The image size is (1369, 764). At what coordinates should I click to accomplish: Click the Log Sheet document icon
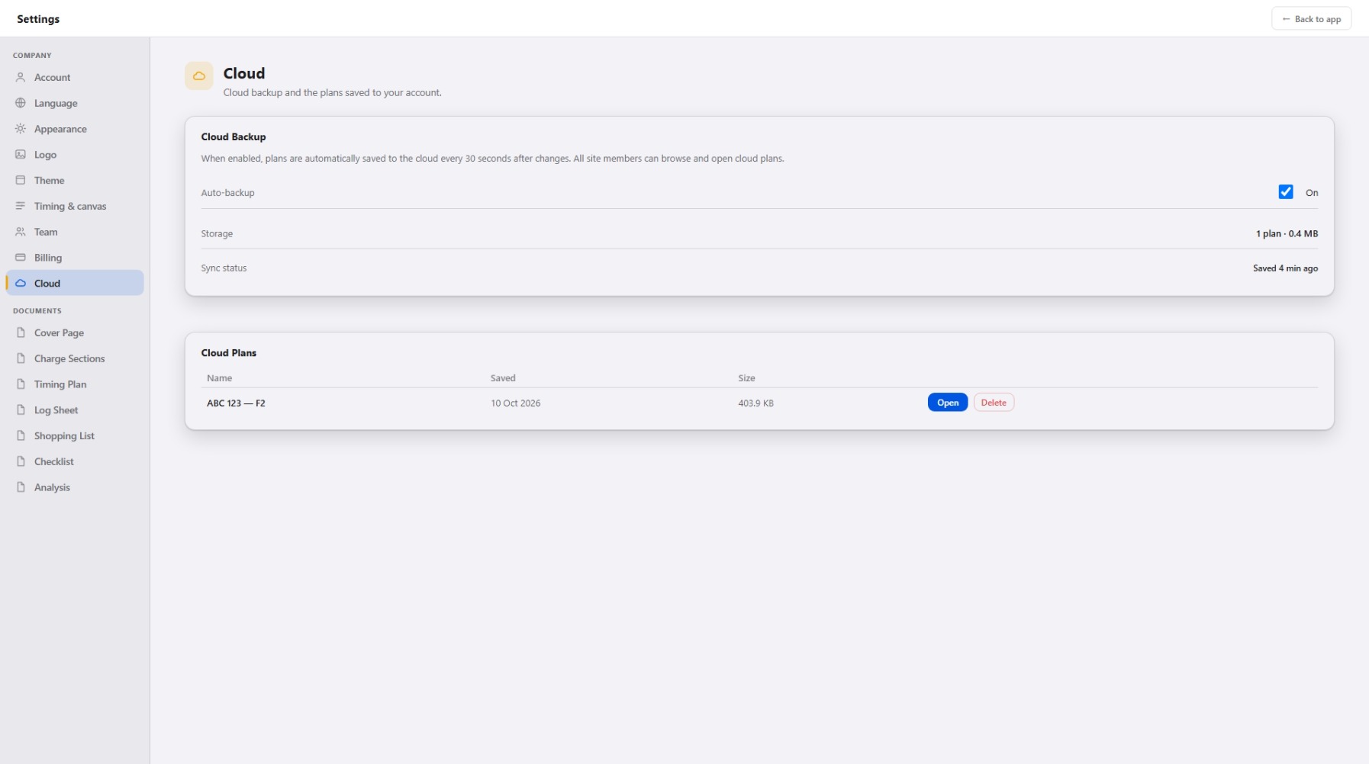coord(21,410)
